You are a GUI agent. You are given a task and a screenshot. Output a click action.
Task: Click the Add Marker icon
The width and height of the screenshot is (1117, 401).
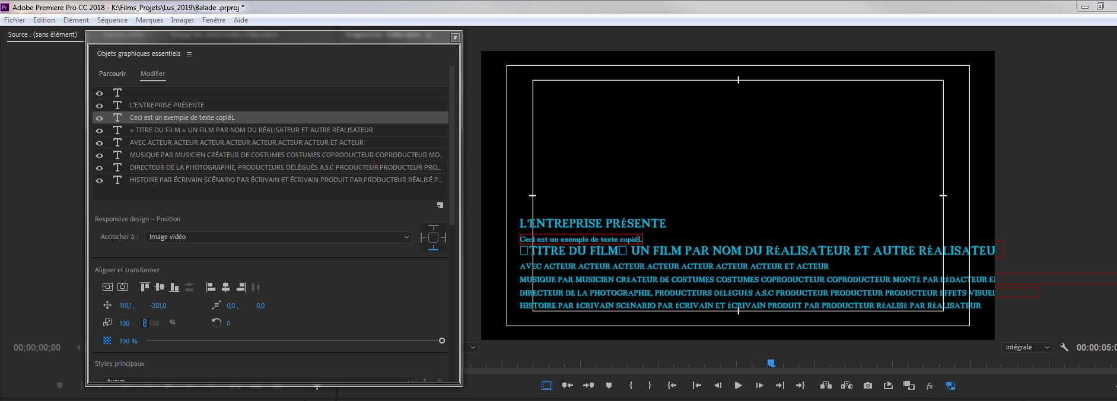[609, 386]
